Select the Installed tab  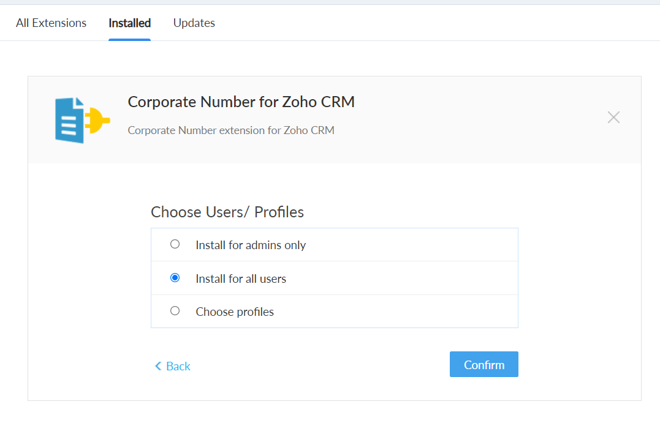(x=129, y=23)
